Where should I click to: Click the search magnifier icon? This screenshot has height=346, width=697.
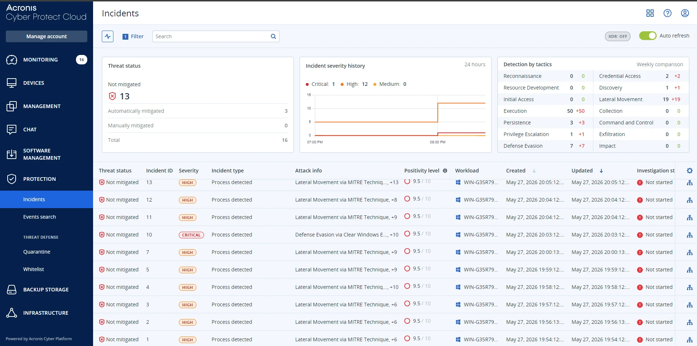coord(273,36)
